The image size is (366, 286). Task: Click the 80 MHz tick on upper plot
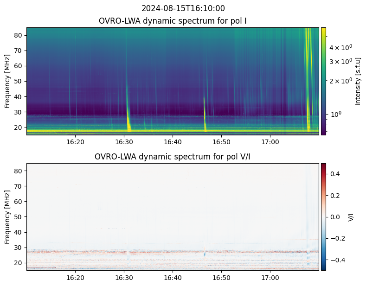pyautogui.click(x=19, y=35)
